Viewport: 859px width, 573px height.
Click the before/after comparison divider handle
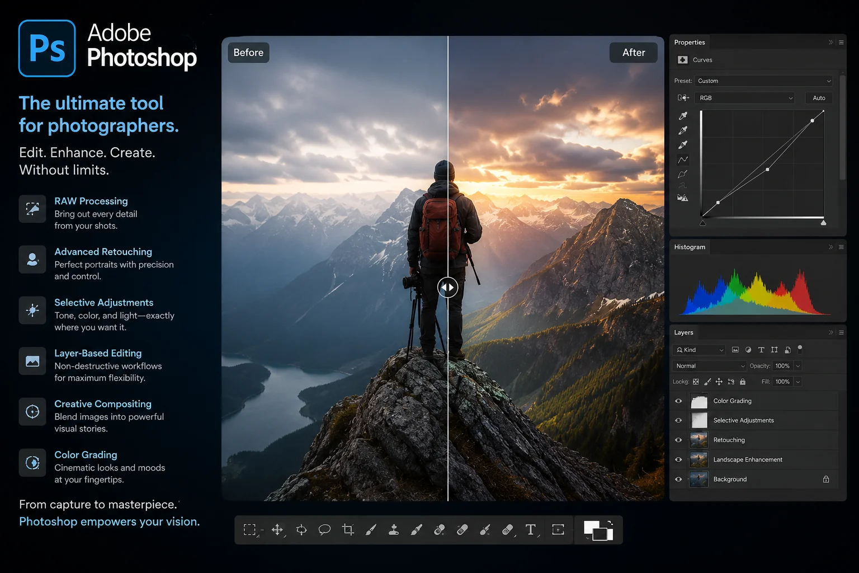coord(448,288)
